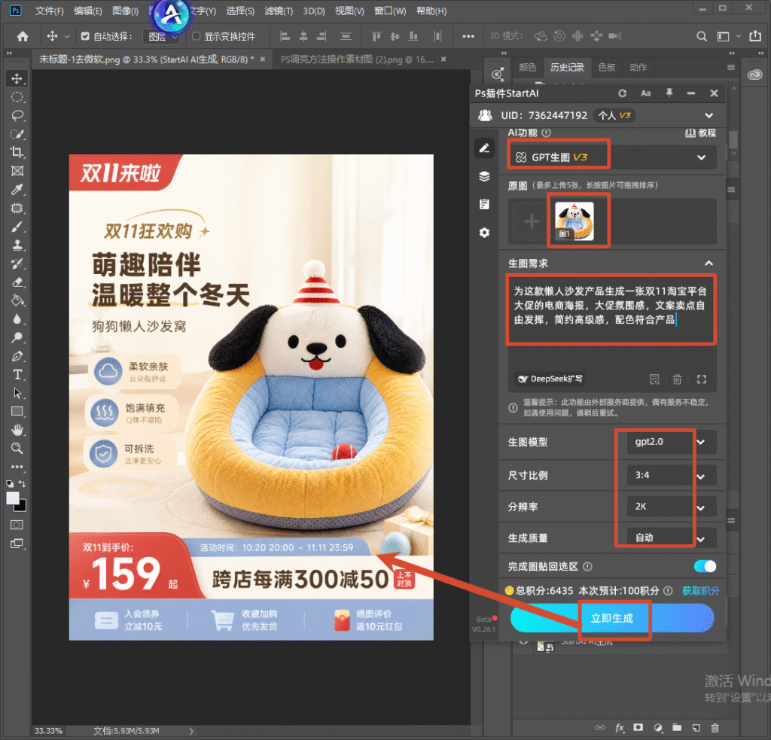Open the 2K resolution dropdown
The height and width of the screenshot is (740, 771).
click(671, 507)
